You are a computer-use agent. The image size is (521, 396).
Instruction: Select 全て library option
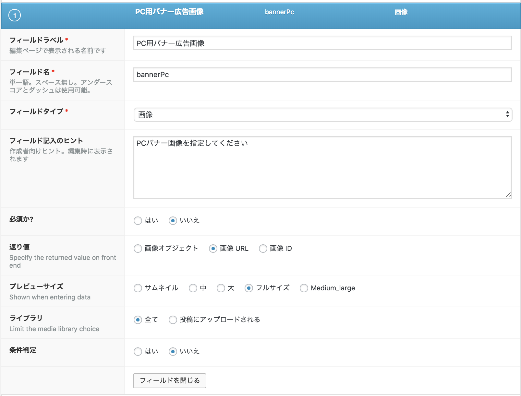click(x=138, y=320)
